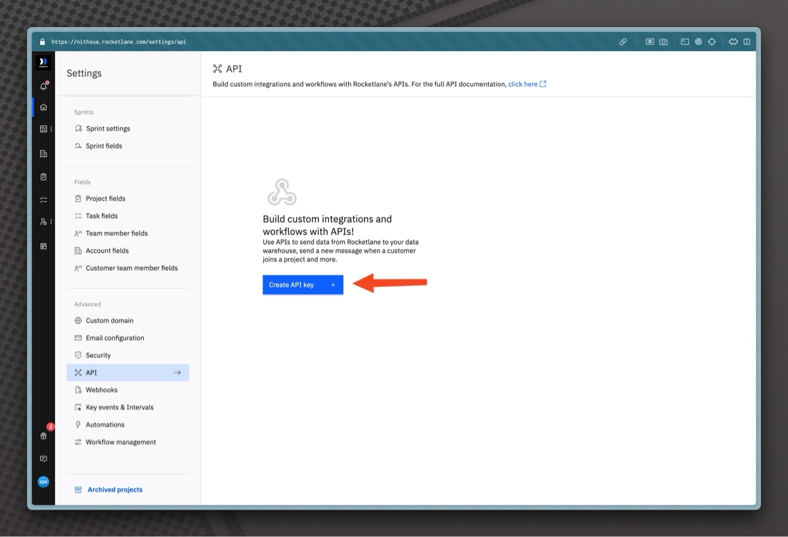The height and width of the screenshot is (537, 788).
Task: Click the 'Settings' heading text
Action: (x=84, y=74)
